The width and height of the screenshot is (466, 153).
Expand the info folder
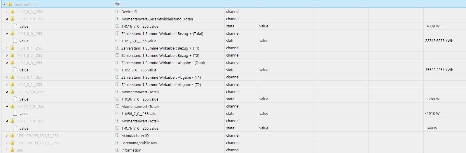(7, 150)
